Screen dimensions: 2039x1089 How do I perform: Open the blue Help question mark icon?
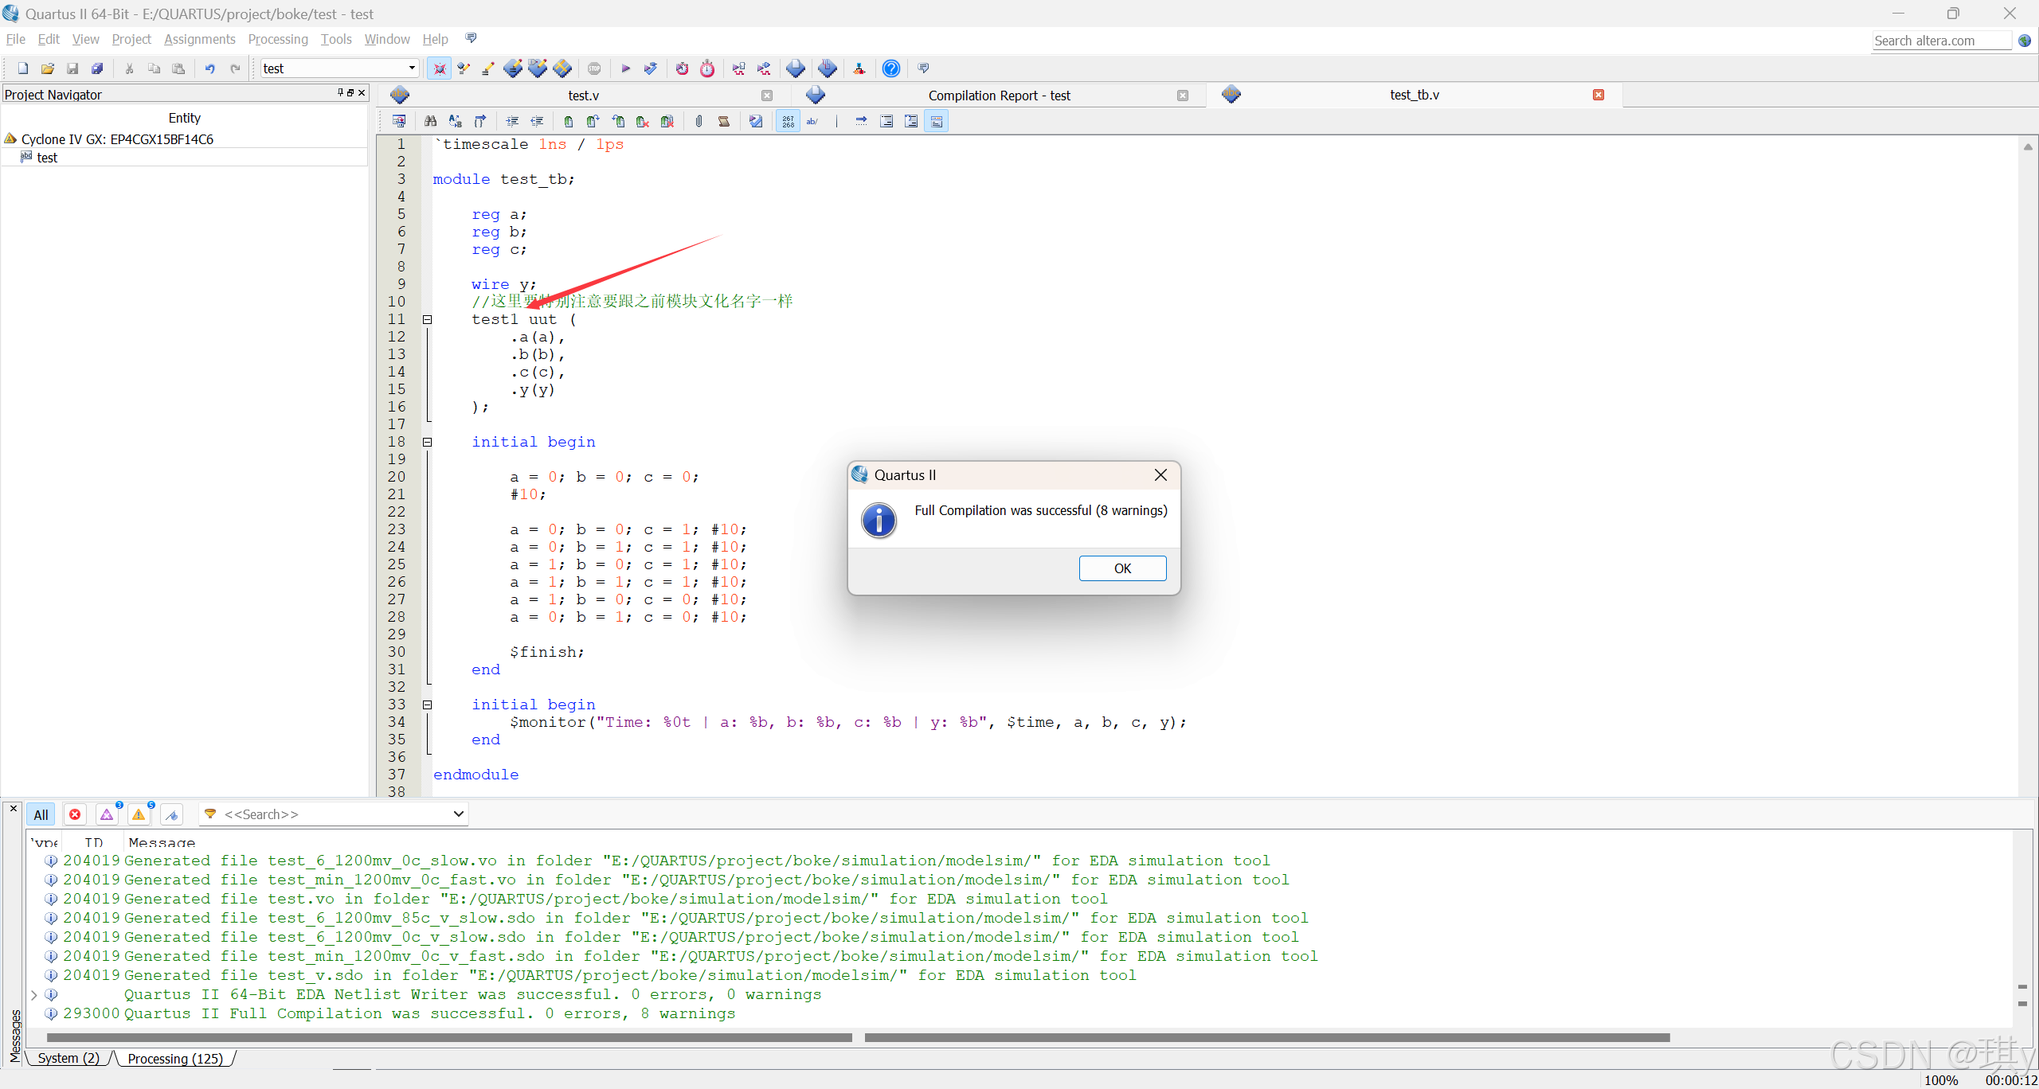click(891, 68)
